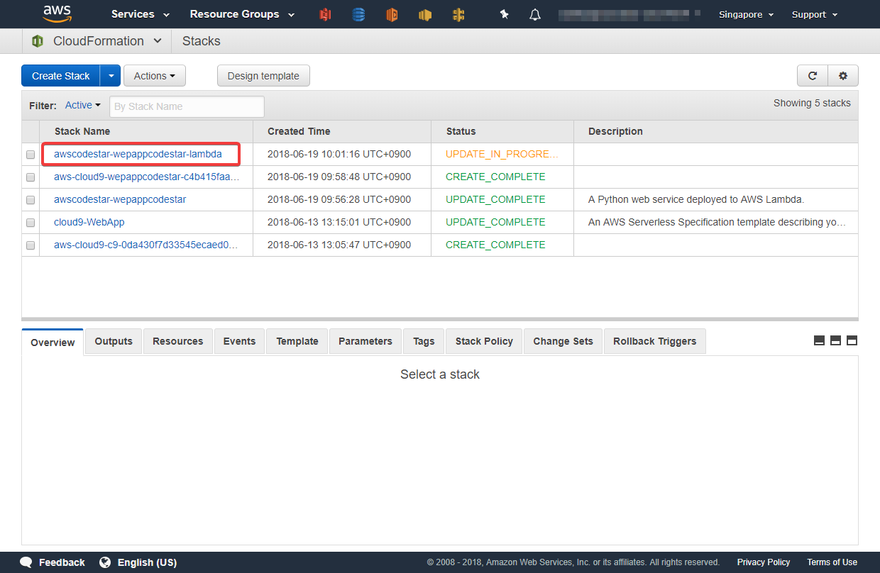Viewport: 880px width, 573px height.
Task: Open the Change Sets tab
Action: [x=563, y=341]
